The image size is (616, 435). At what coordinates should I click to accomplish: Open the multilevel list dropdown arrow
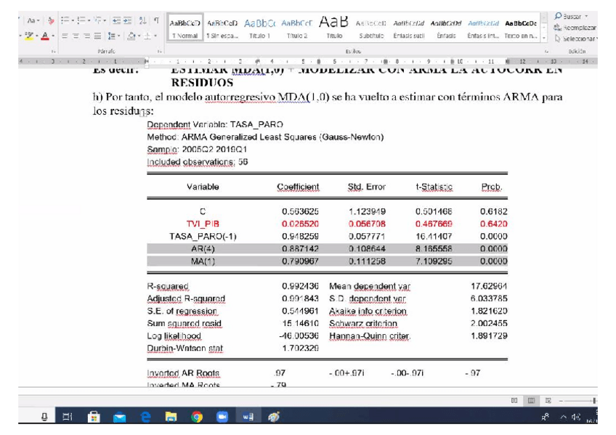105,20
